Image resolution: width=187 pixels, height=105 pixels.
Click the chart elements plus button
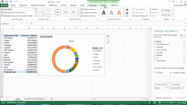108,36
